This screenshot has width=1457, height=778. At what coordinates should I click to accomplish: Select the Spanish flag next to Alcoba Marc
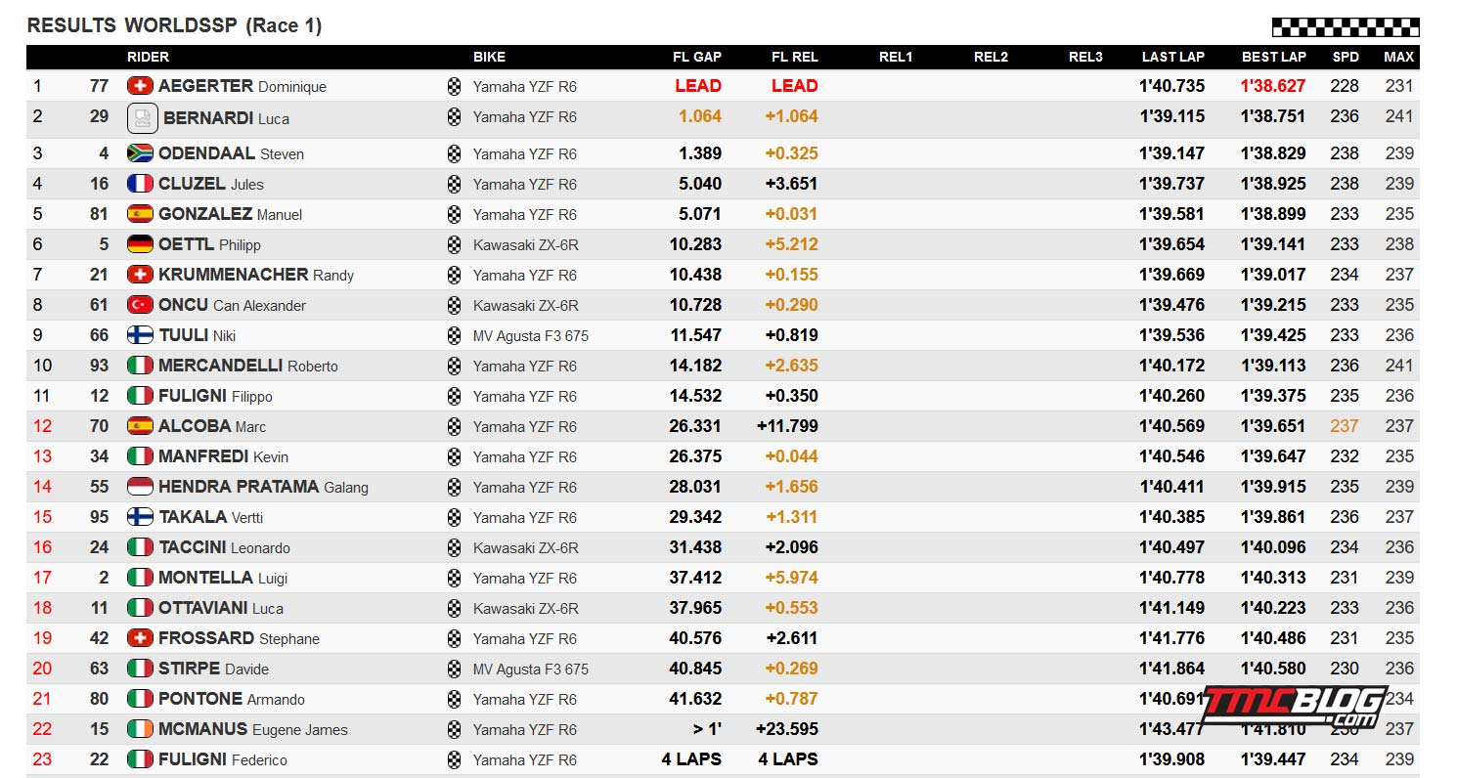(140, 426)
